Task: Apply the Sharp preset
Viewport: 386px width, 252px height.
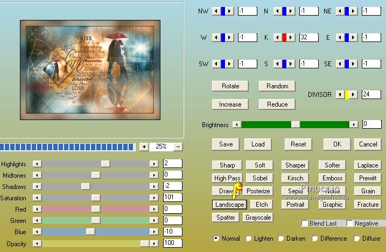Action: click(x=227, y=165)
